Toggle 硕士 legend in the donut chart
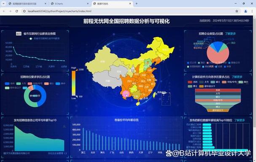The height and width of the screenshot is (162, 256). click(x=49, y=84)
